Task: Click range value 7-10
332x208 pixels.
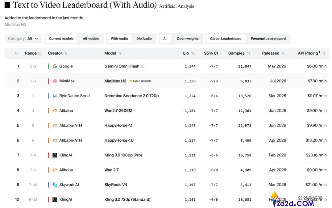Action: click(33, 185)
